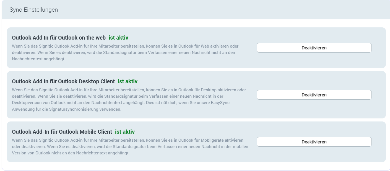Click 'ist aktiv' status beside Outlook on the web
390x171 pixels.
point(118,38)
